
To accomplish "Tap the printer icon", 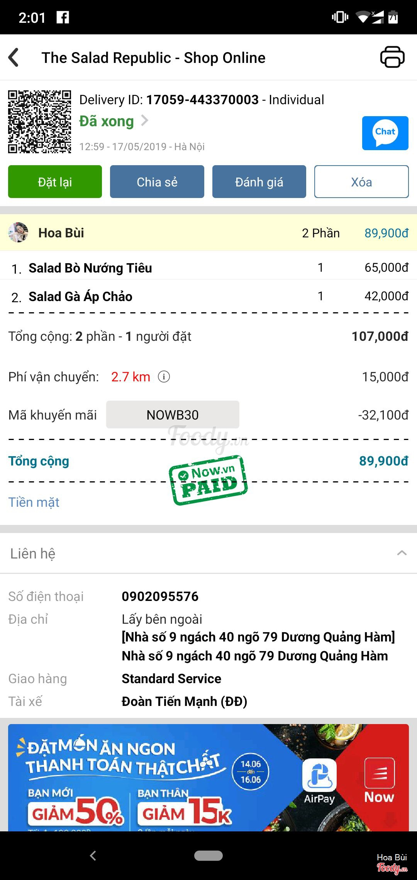I will (x=392, y=58).
